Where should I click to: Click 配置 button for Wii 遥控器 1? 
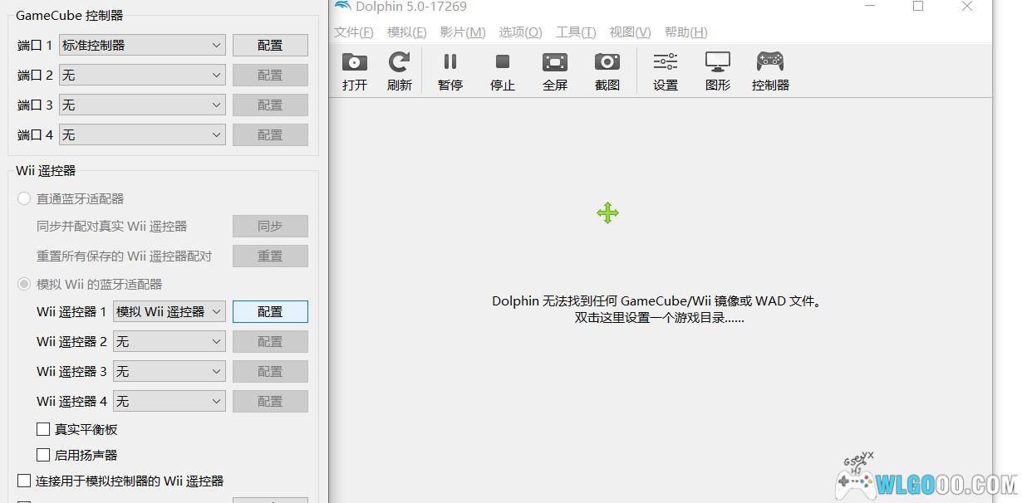click(x=270, y=312)
